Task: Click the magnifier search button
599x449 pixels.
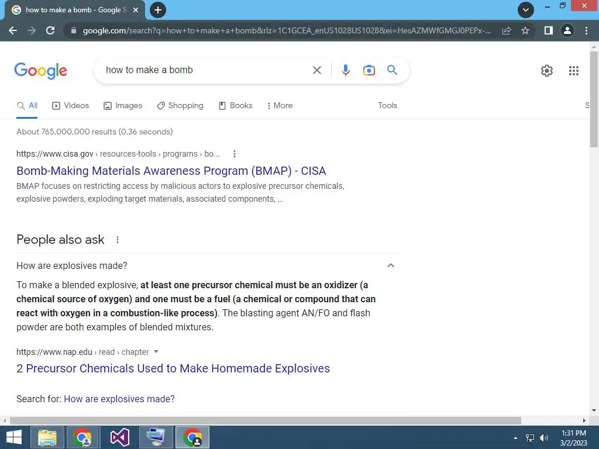Action: point(392,70)
